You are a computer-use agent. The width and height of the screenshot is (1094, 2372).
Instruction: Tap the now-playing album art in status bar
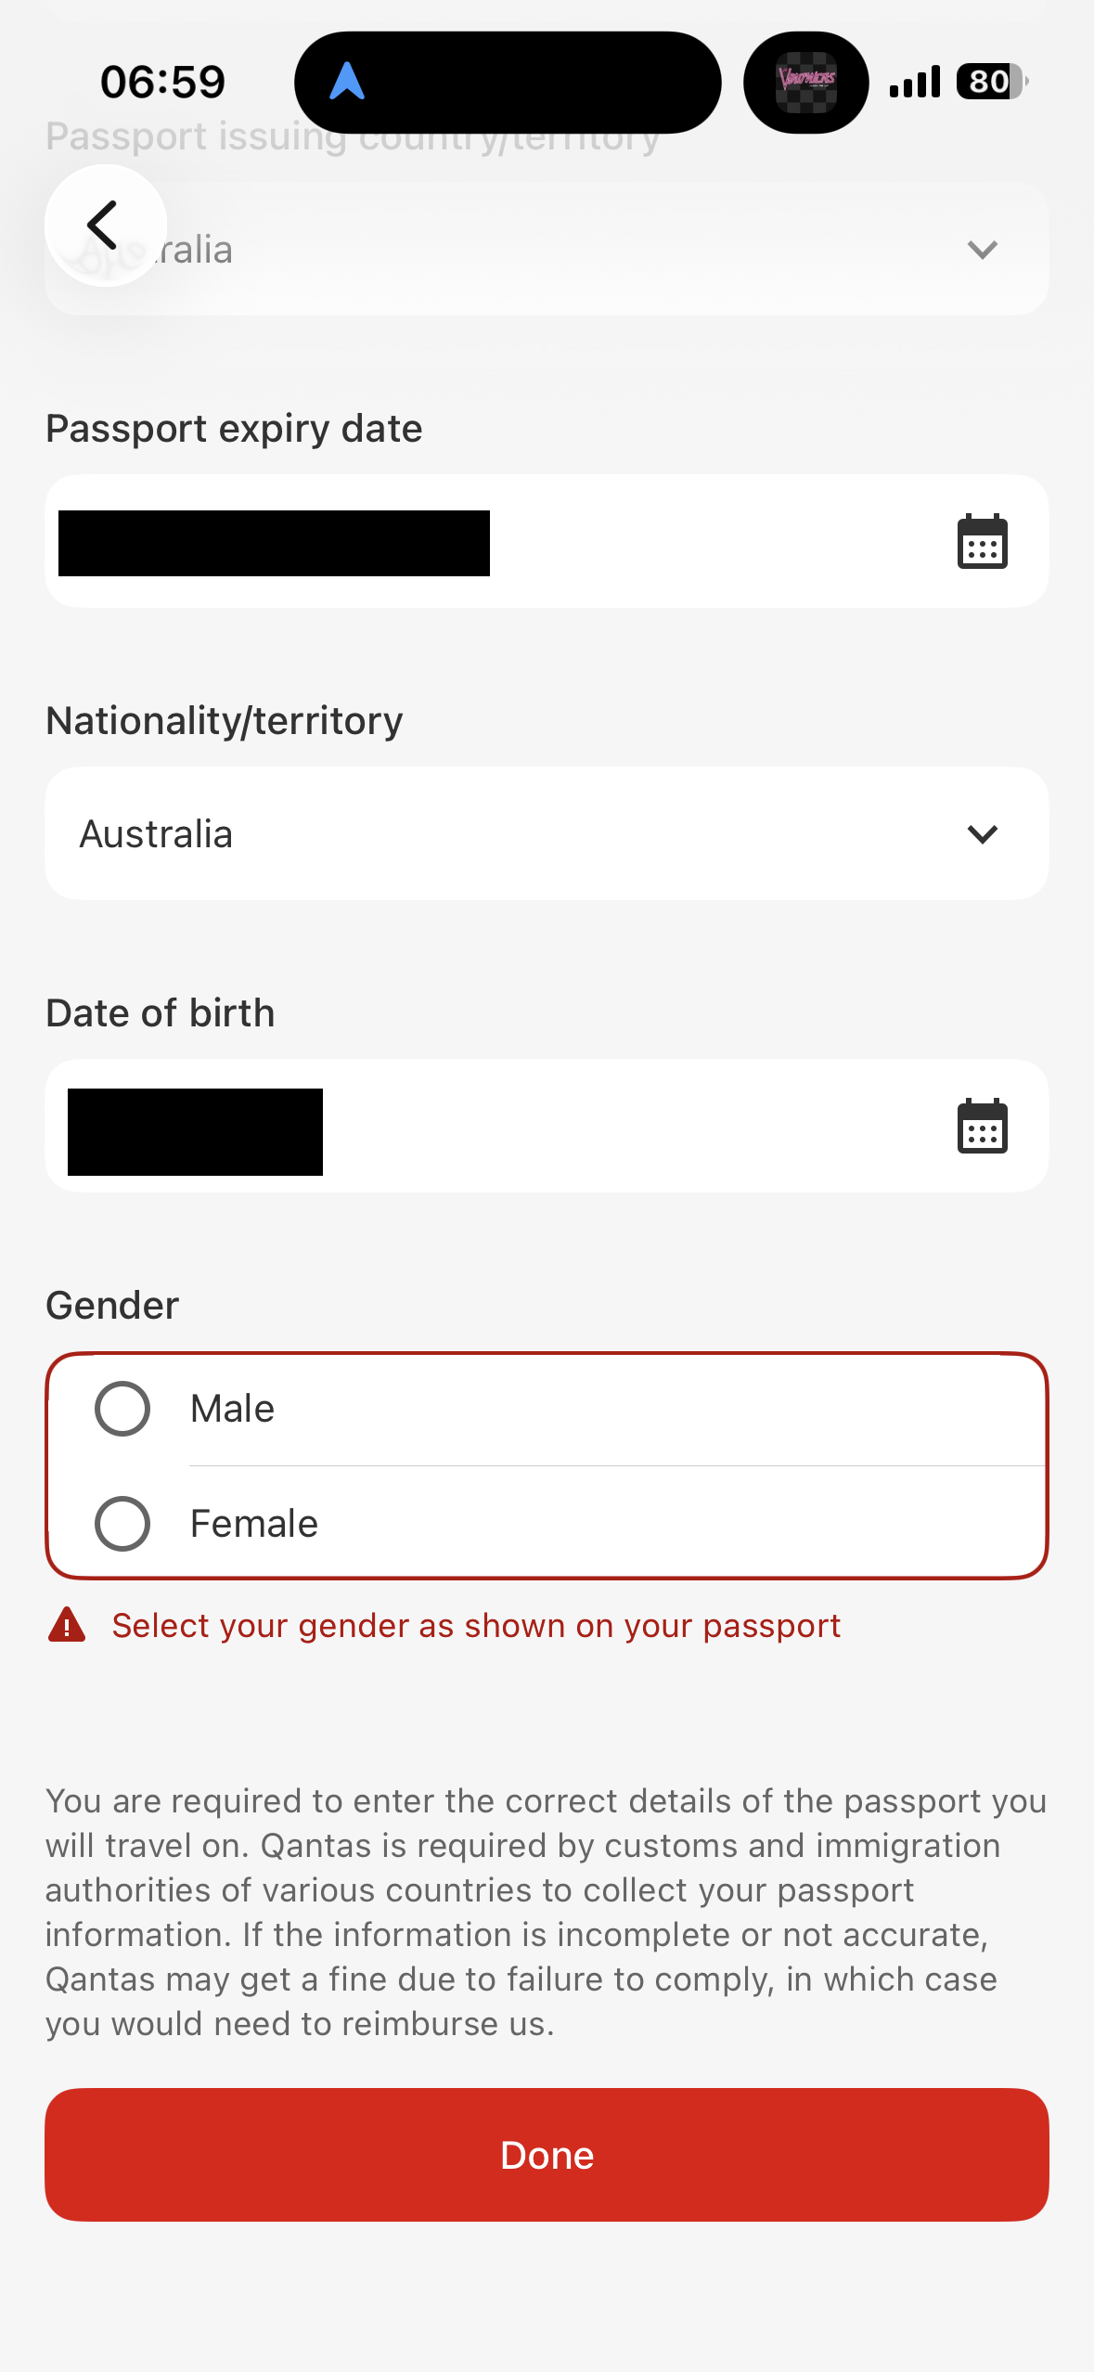pos(805,82)
